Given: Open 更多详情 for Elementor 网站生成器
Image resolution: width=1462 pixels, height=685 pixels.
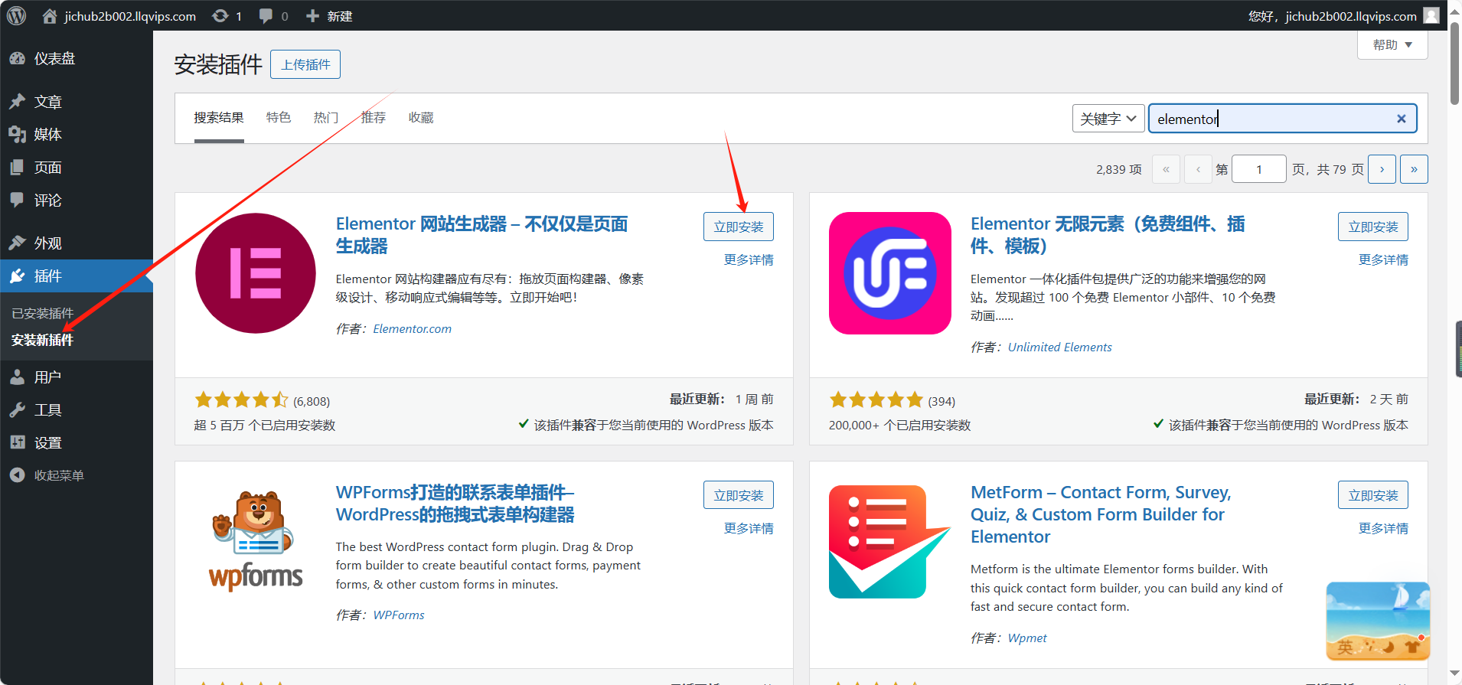Looking at the screenshot, I should 749,260.
